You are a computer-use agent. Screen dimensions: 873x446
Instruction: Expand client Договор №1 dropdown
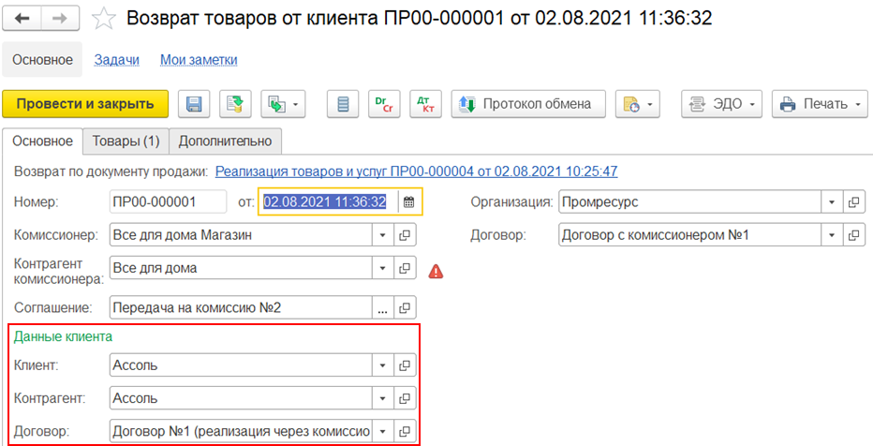tap(382, 431)
